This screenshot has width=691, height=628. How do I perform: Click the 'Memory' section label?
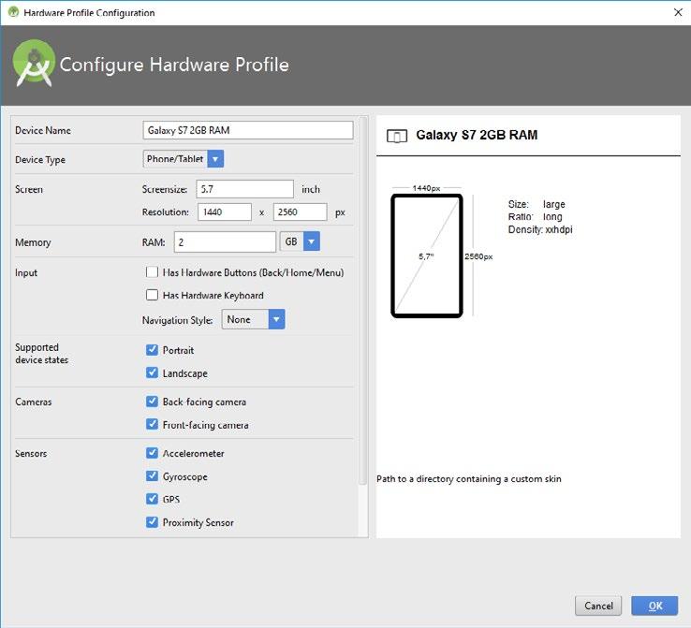coord(33,242)
